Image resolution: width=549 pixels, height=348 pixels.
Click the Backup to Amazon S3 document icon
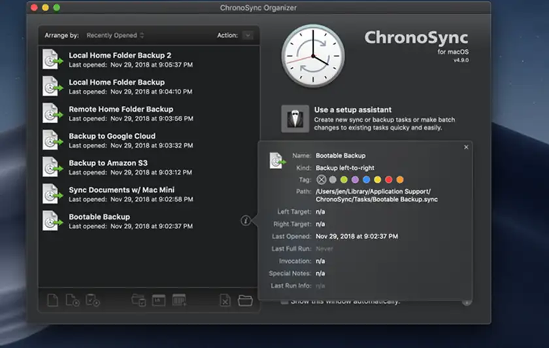52,167
